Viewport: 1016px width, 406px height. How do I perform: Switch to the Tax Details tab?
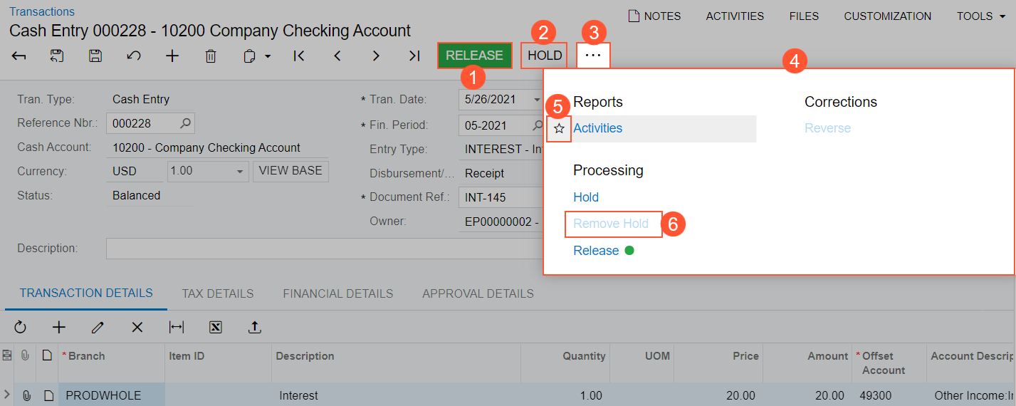coord(217,293)
